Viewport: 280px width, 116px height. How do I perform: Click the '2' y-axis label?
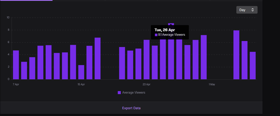point(9,67)
